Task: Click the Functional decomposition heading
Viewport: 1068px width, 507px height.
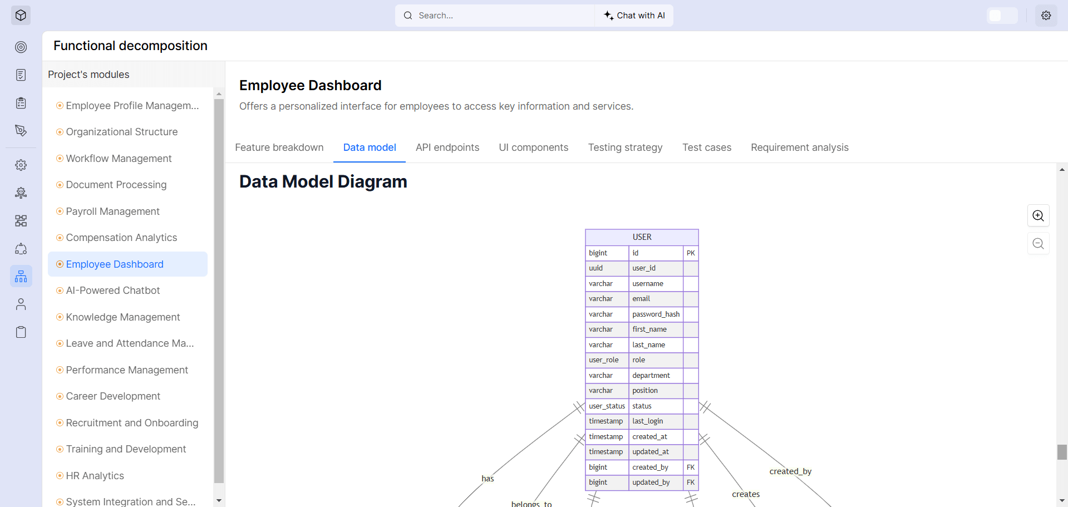Action: click(x=130, y=46)
